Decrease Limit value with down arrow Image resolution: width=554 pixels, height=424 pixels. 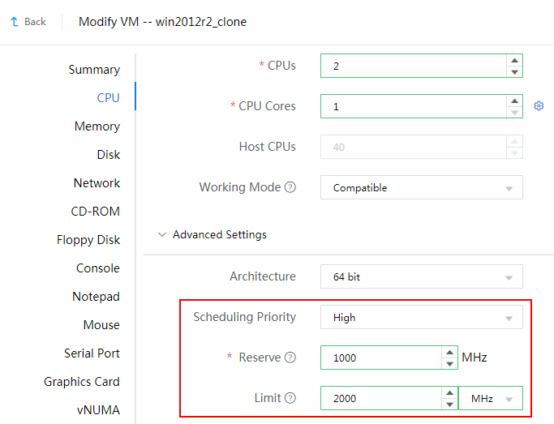(x=450, y=404)
